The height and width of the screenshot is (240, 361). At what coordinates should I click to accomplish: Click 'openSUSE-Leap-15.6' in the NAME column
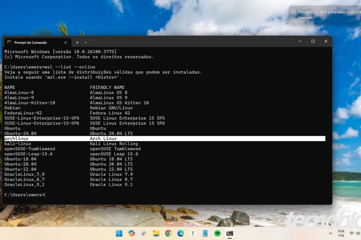point(28,154)
